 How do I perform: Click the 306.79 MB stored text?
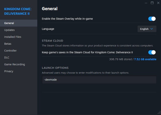point(120,59)
